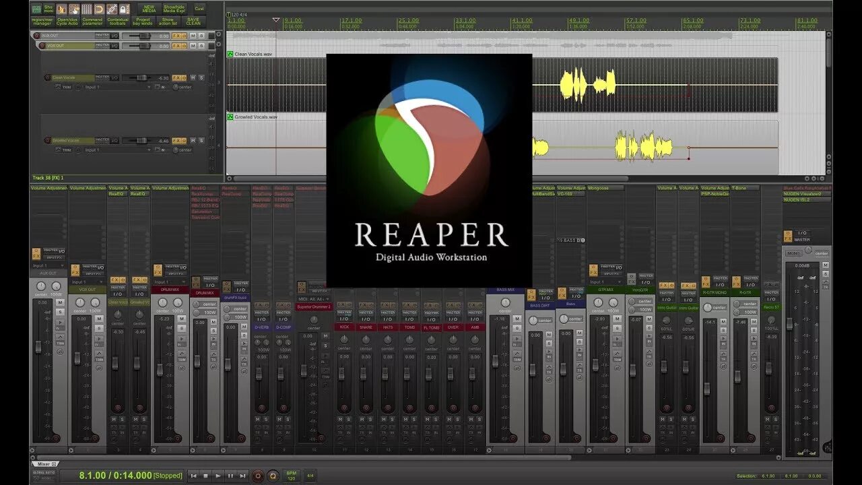Click the Show/hide Media Explorer button
862x485 pixels.
(x=174, y=9)
